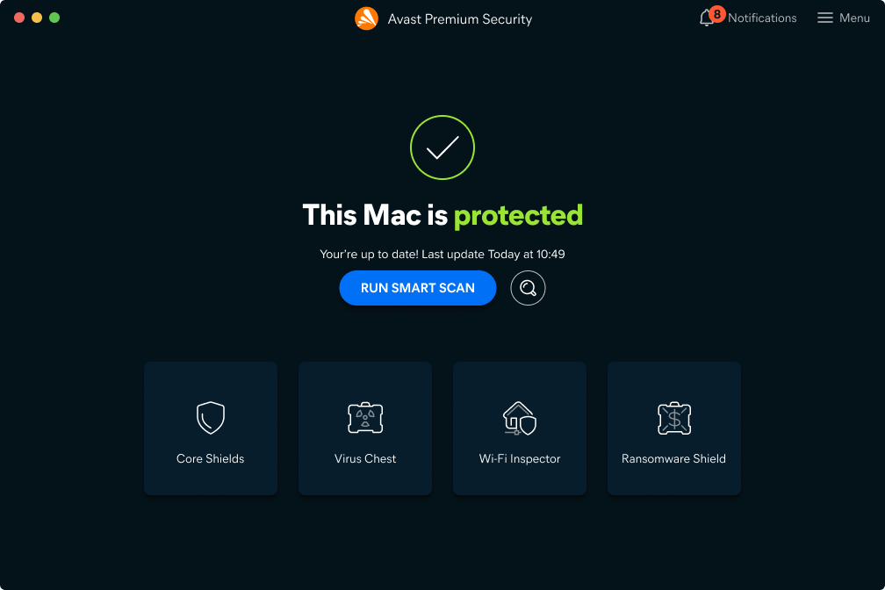885x590 pixels.
Task: Click the yellow minimize window button
Action: (37, 18)
